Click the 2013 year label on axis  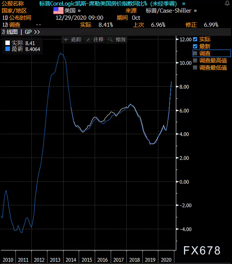click(55, 260)
